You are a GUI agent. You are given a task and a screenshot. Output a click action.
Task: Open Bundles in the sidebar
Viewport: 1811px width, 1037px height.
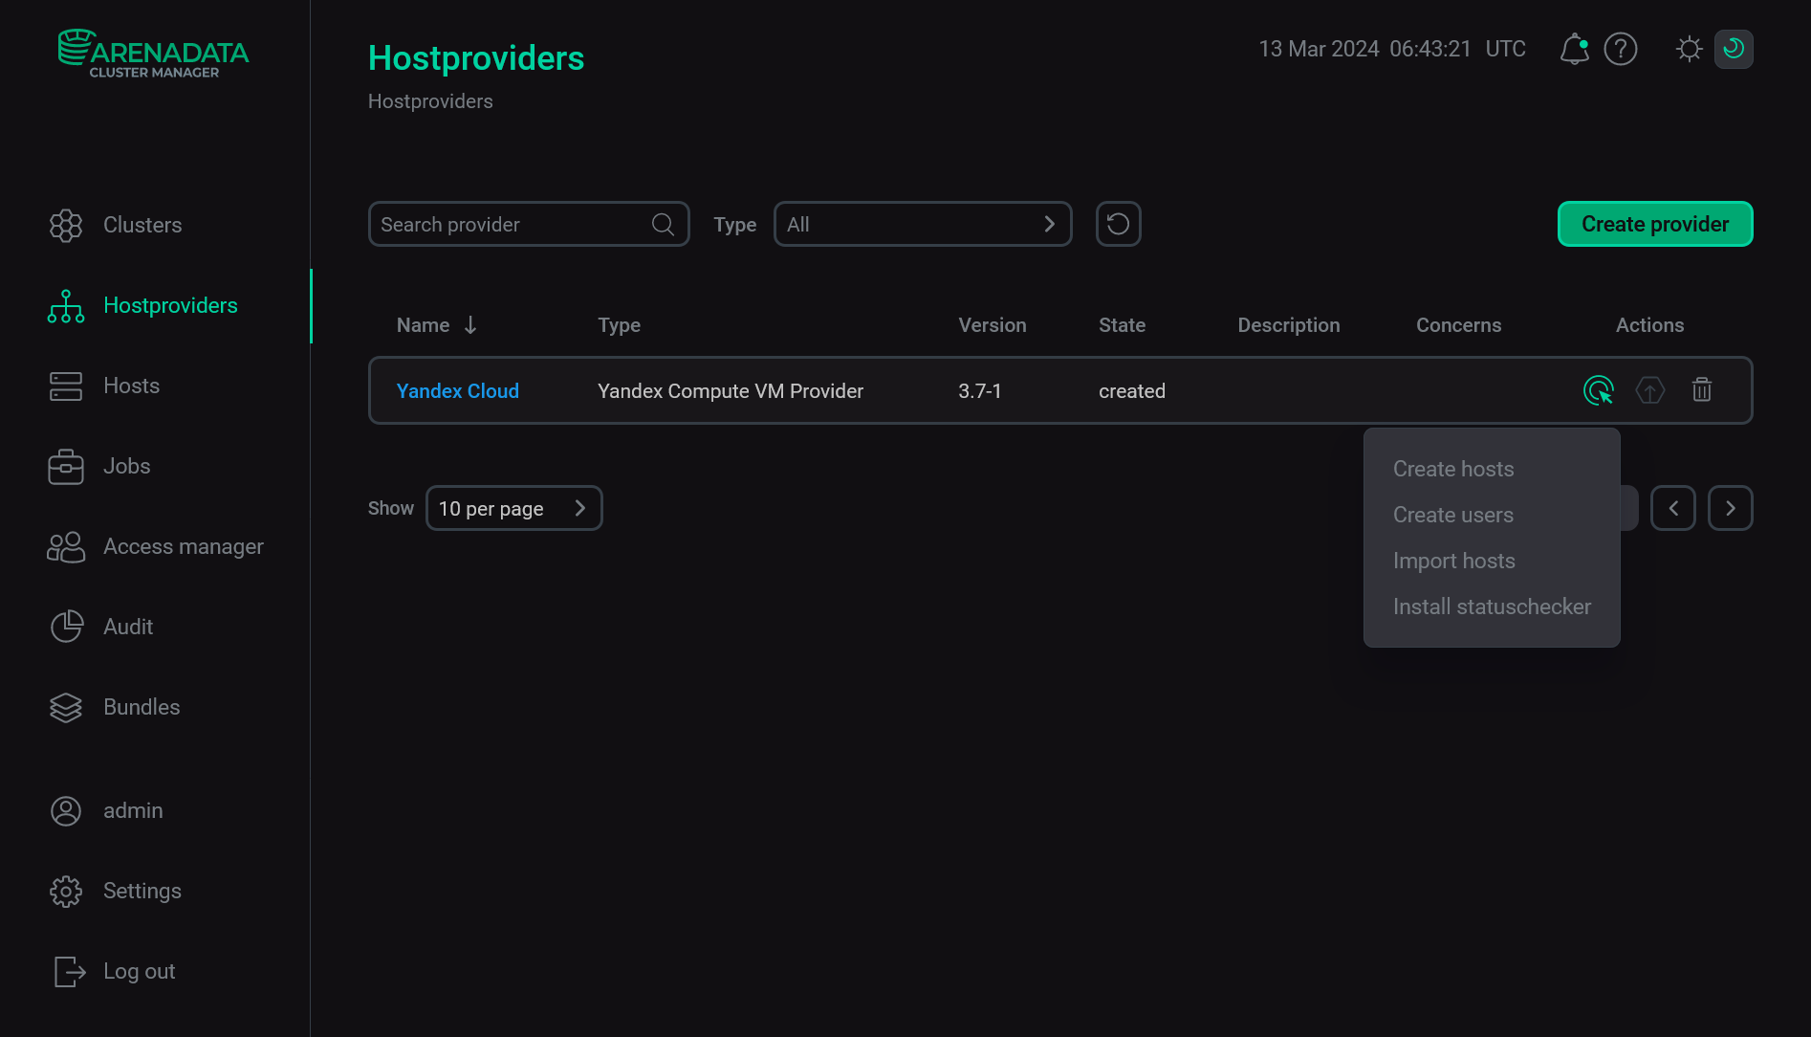(x=142, y=707)
